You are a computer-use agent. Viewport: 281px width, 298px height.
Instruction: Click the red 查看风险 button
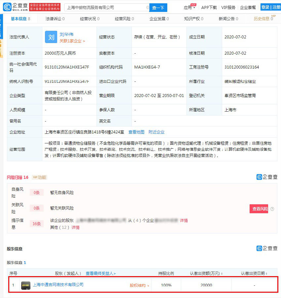[259, 209]
